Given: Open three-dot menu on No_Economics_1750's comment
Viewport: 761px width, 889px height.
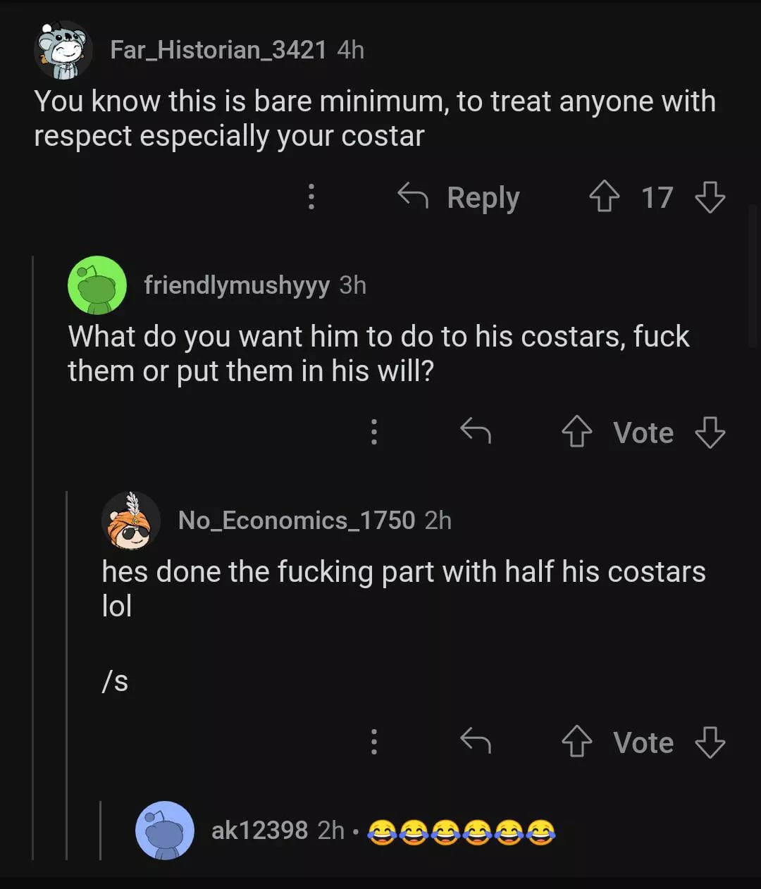Looking at the screenshot, I should pos(374,742).
